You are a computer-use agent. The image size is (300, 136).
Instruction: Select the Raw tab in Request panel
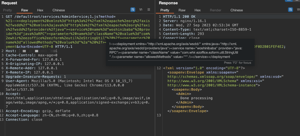(x=25, y=10)
